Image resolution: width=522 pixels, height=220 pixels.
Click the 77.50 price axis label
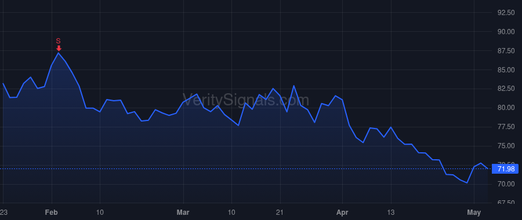[x=506, y=127]
